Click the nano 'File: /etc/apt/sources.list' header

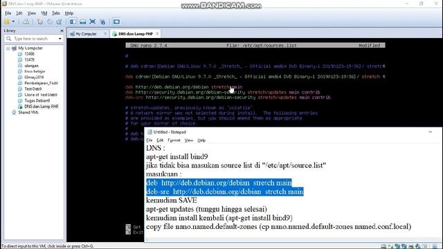pos(262,46)
